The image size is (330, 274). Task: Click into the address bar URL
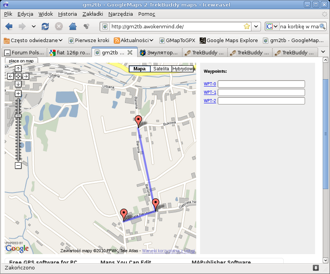177,26
